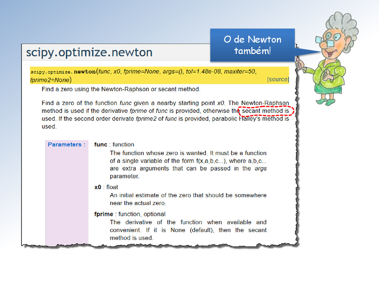Click 'maxiter=50' argument in signature

[239, 71]
